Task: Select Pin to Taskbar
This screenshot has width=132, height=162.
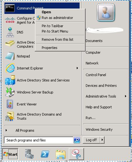Action: point(52,26)
